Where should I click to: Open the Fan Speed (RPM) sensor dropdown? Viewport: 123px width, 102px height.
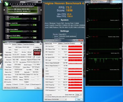tap(59, 58)
